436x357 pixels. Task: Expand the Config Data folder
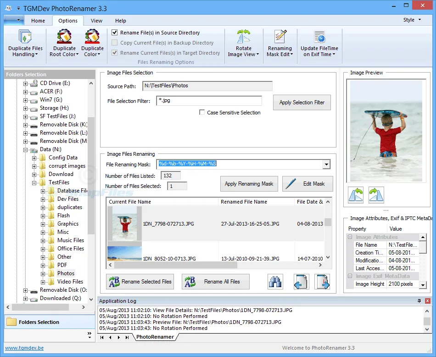(34, 158)
